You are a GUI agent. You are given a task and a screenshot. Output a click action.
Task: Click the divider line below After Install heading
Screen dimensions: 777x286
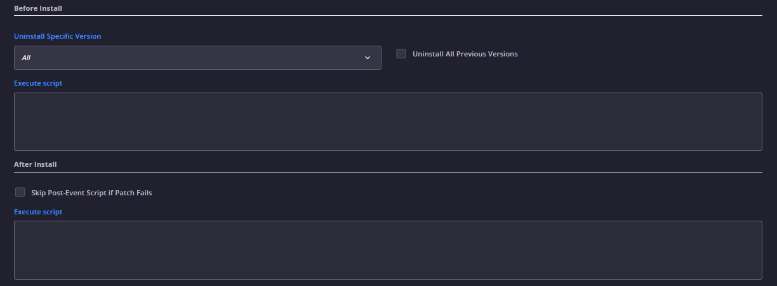pyautogui.click(x=388, y=172)
